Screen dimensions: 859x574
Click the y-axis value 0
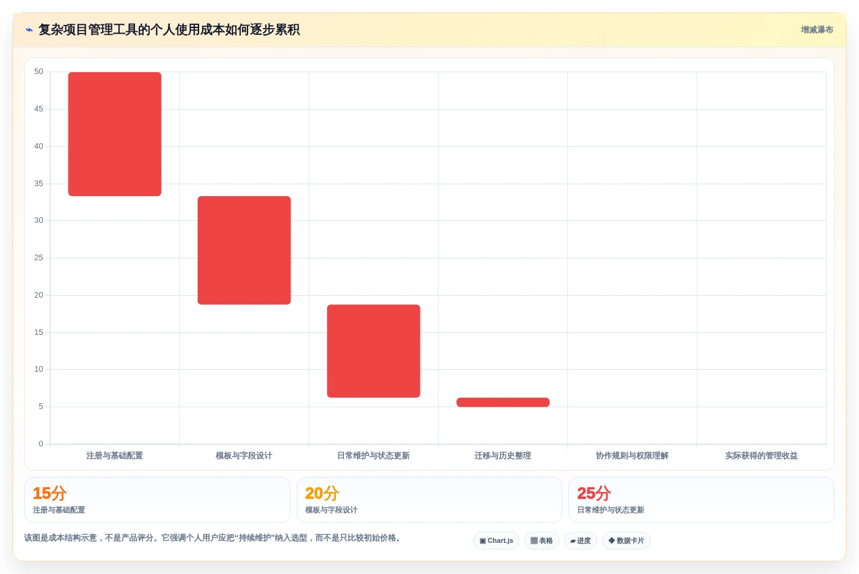(41, 444)
